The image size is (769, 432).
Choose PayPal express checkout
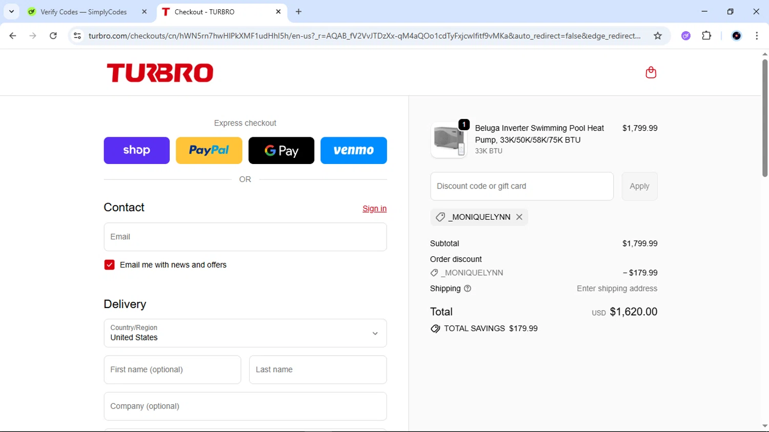click(209, 150)
